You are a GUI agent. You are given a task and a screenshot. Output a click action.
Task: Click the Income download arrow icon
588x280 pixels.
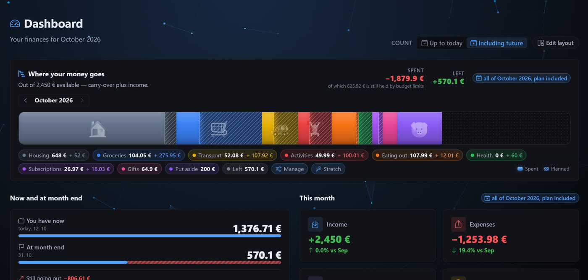click(315, 225)
